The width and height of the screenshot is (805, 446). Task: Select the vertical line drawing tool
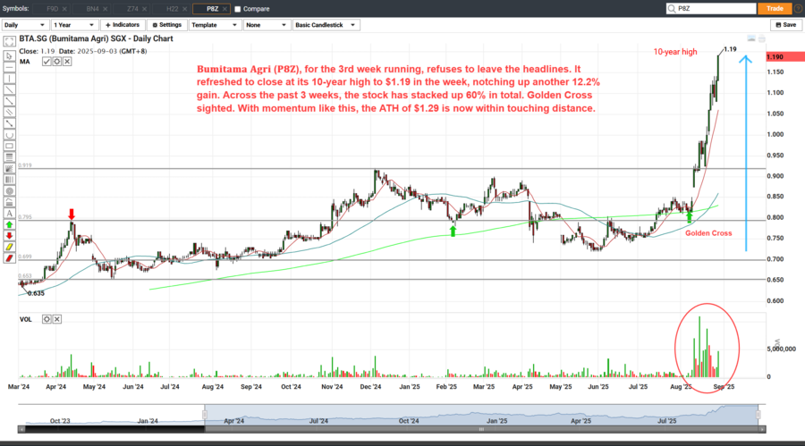9,79
